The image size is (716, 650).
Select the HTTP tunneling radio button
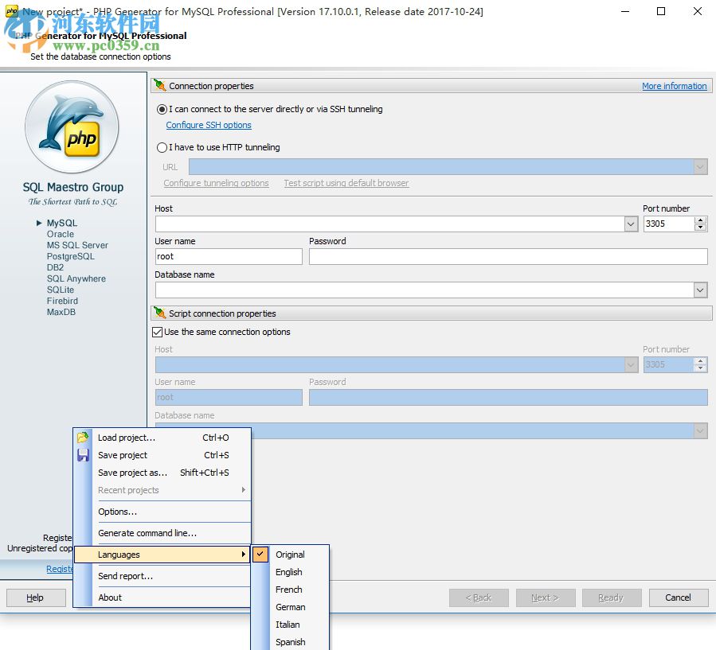162,147
